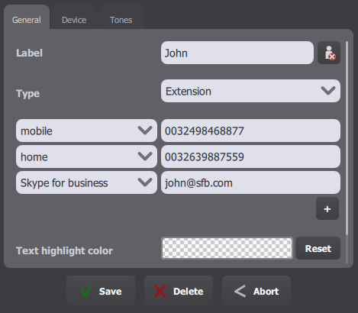Viewport: 358px width, 313px height.
Task: Click the home number field 0032639887559
Action: (x=250, y=156)
